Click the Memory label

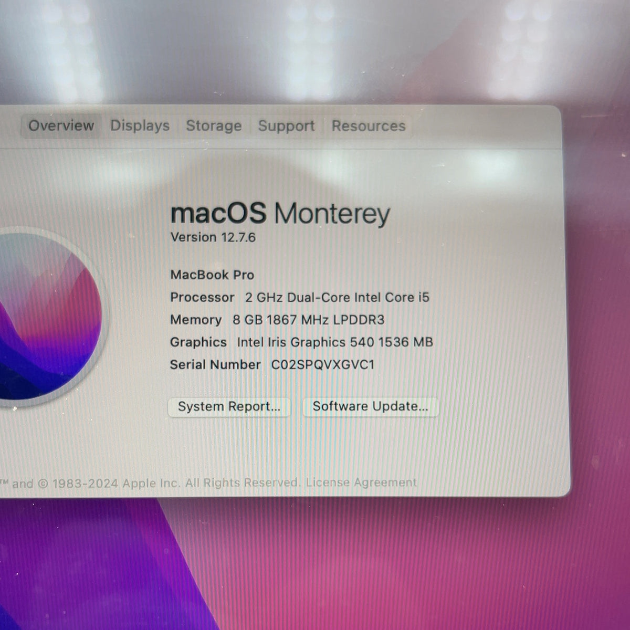196,320
